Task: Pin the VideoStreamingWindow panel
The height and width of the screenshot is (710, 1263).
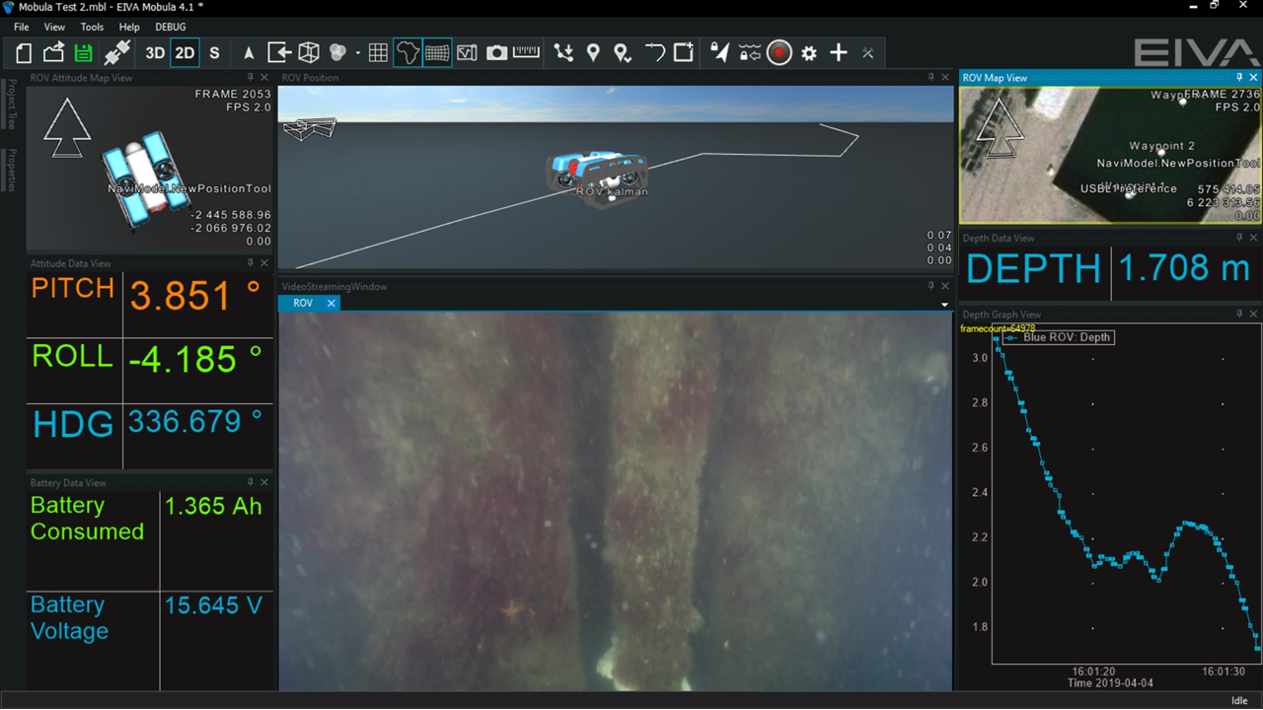Action: pos(930,287)
